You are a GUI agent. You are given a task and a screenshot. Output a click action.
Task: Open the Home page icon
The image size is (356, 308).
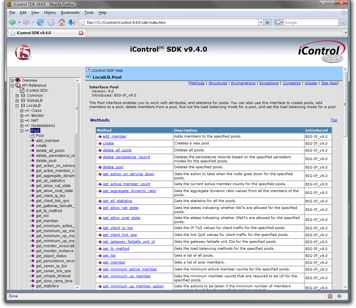tap(62, 22)
